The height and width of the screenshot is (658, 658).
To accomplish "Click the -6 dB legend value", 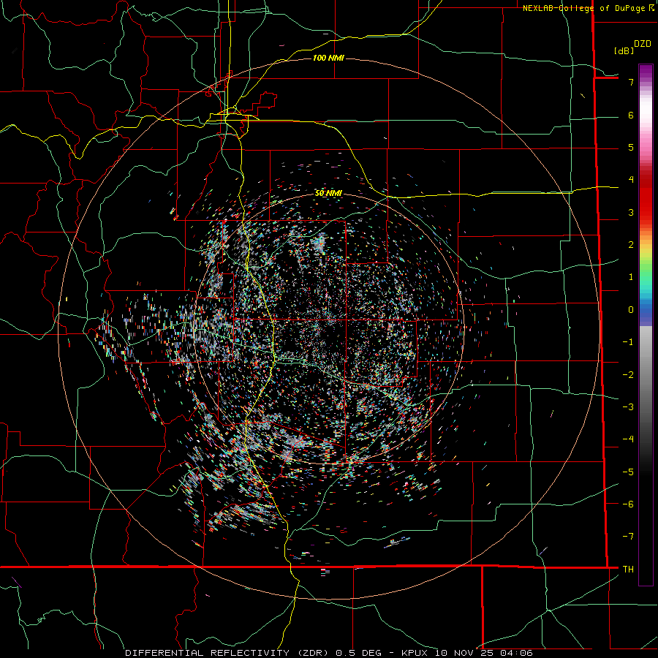I will (628, 504).
